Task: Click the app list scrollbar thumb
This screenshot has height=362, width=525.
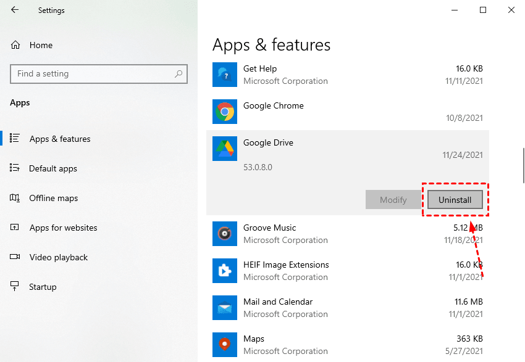Action: coord(523,165)
